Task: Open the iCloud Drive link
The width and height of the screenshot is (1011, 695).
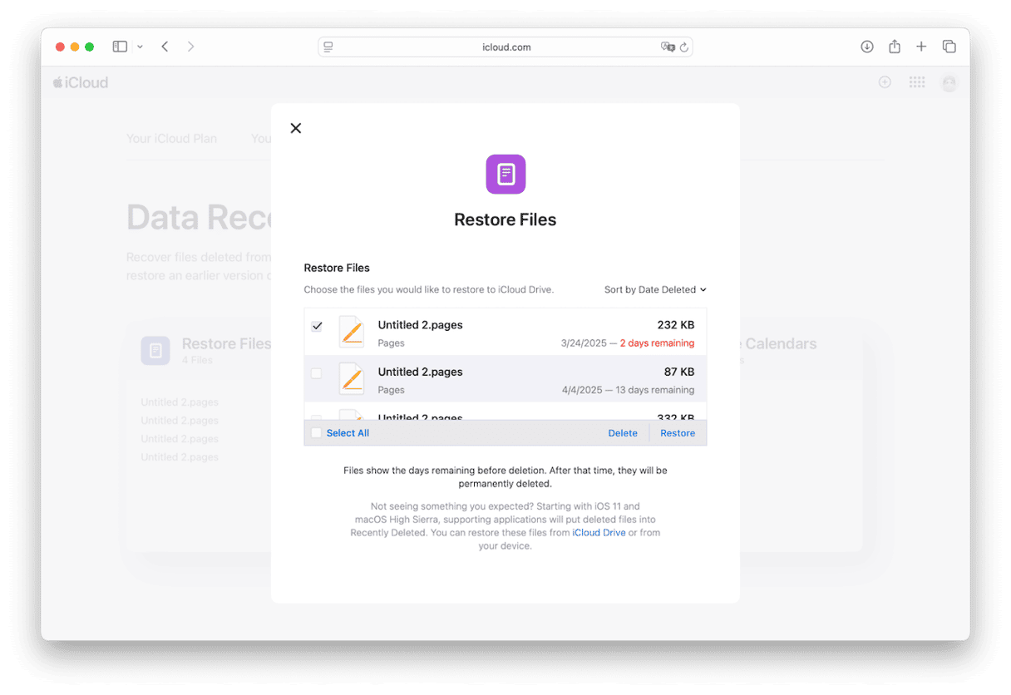Action: 599,533
